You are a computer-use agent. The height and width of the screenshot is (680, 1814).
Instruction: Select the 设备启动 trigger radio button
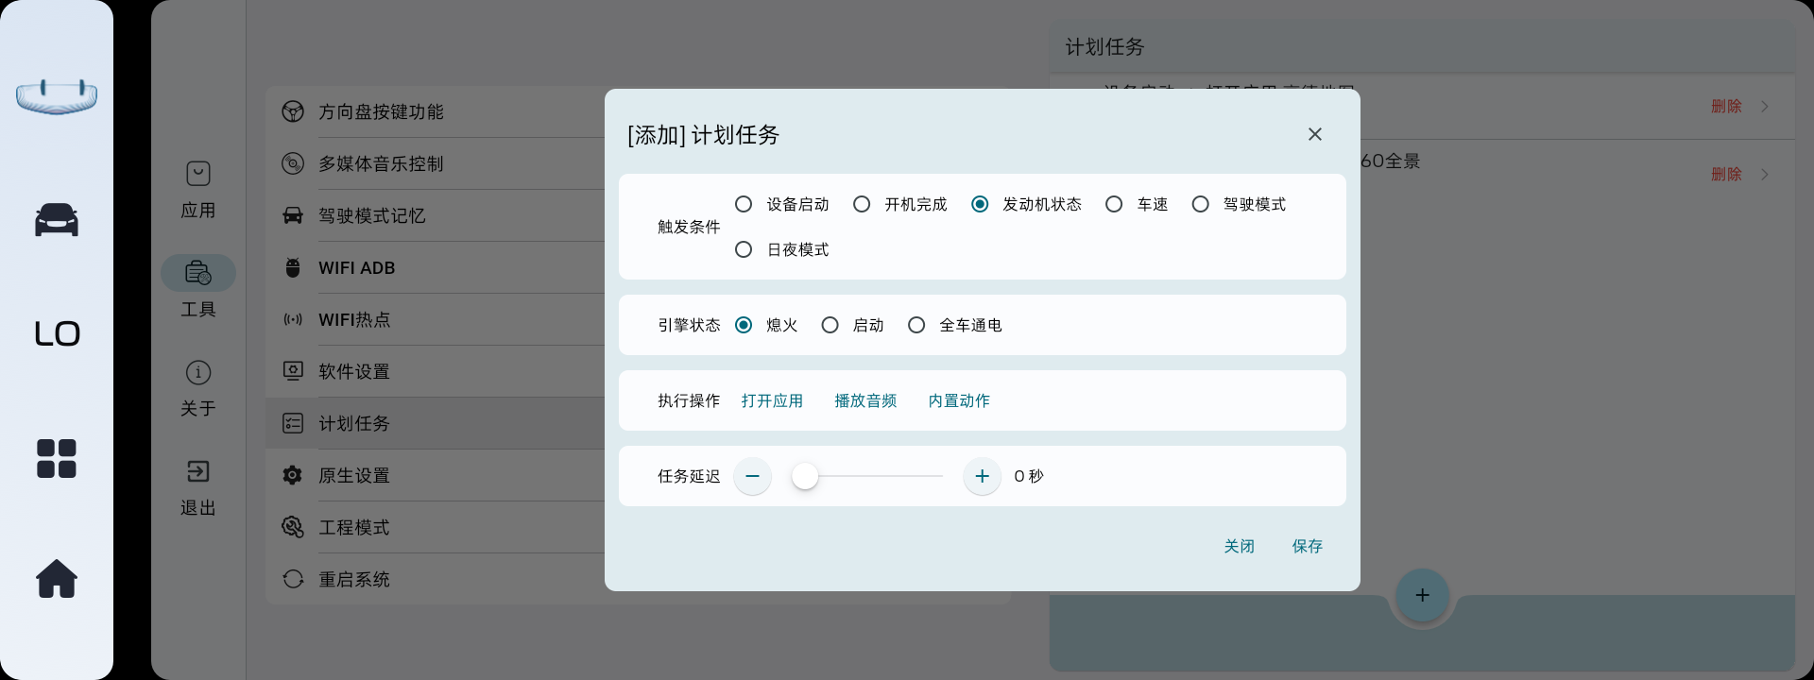click(x=744, y=204)
